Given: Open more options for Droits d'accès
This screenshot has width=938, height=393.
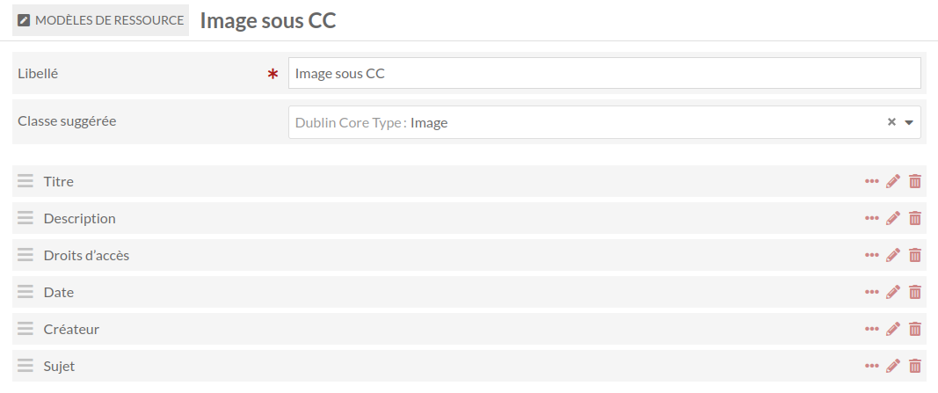Looking at the screenshot, I should (x=871, y=256).
